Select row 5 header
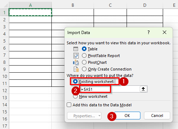The height and width of the screenshot is (129, 178). tap(4, 41)
